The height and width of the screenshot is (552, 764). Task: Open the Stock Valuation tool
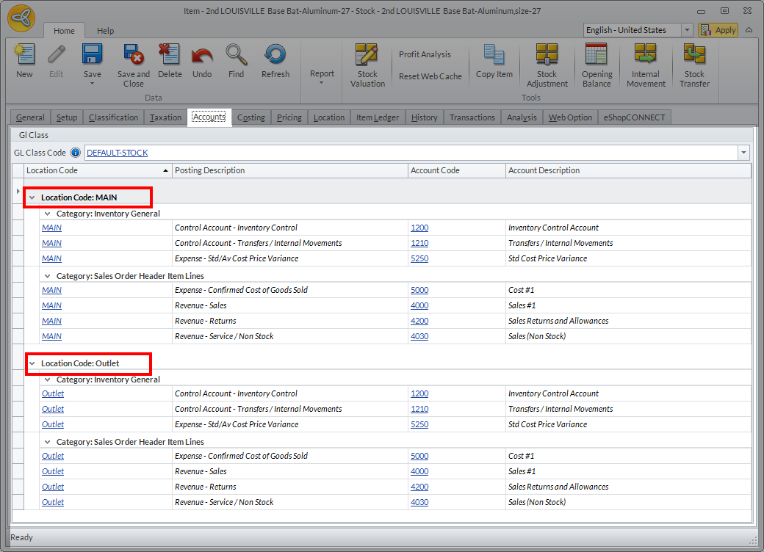coord(367,56)
